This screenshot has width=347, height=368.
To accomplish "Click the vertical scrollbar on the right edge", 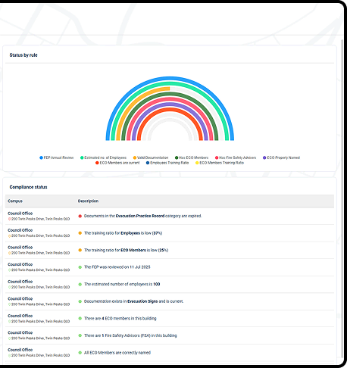I will (x=342, y=198).
